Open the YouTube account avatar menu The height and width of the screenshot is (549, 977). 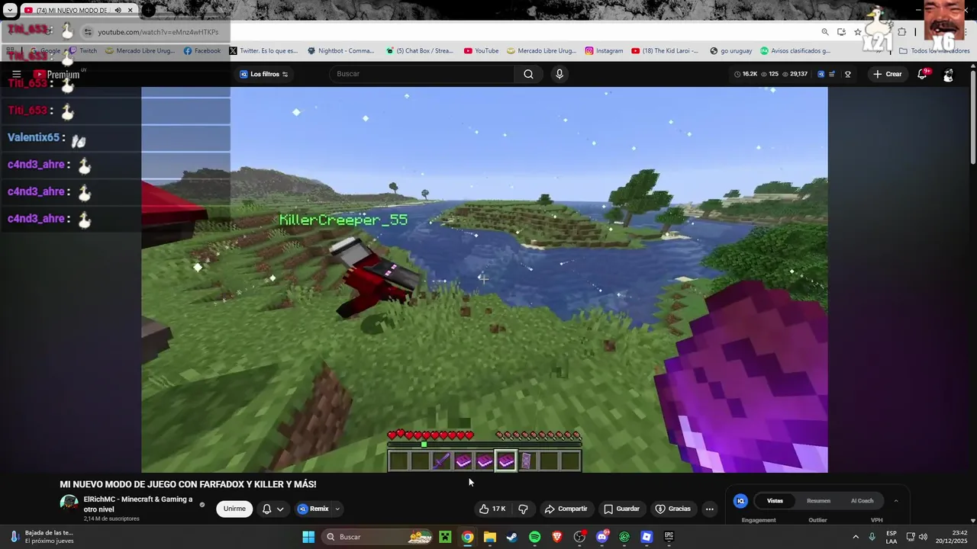tap(948, 74)
